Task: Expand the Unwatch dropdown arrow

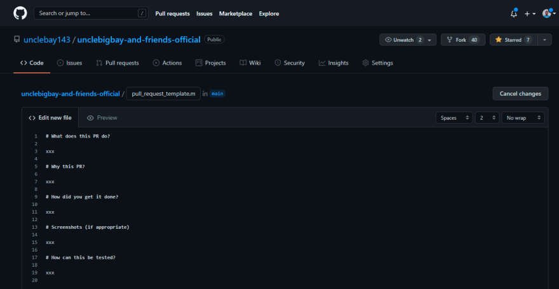Action: pyautogui.click(x=429, y=40)
